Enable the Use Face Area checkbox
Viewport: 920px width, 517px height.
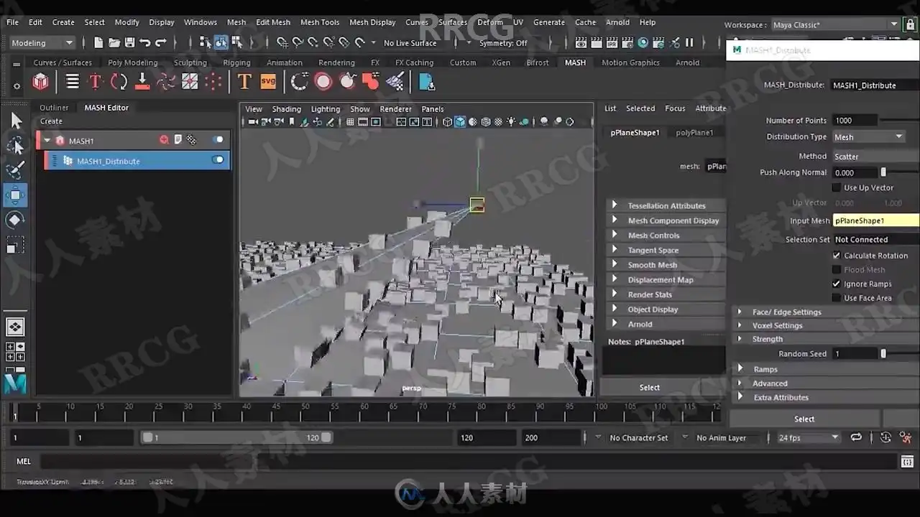pos(837,298)
